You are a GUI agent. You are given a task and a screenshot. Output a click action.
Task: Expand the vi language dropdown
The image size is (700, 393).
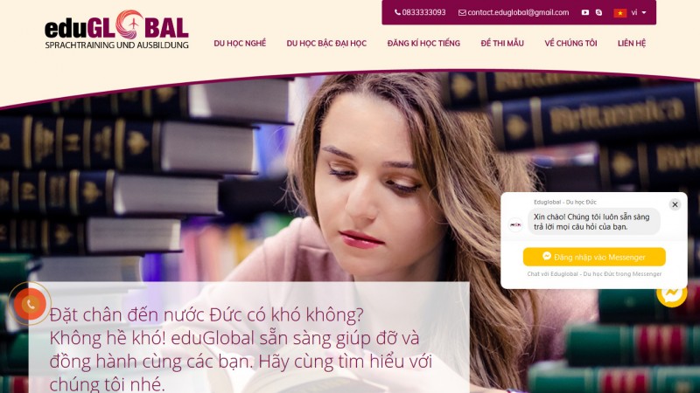tap(639, 12)
